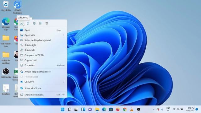
Task: Select the OBS Studio desktop shortcut
Action: (x=6, y=73)
